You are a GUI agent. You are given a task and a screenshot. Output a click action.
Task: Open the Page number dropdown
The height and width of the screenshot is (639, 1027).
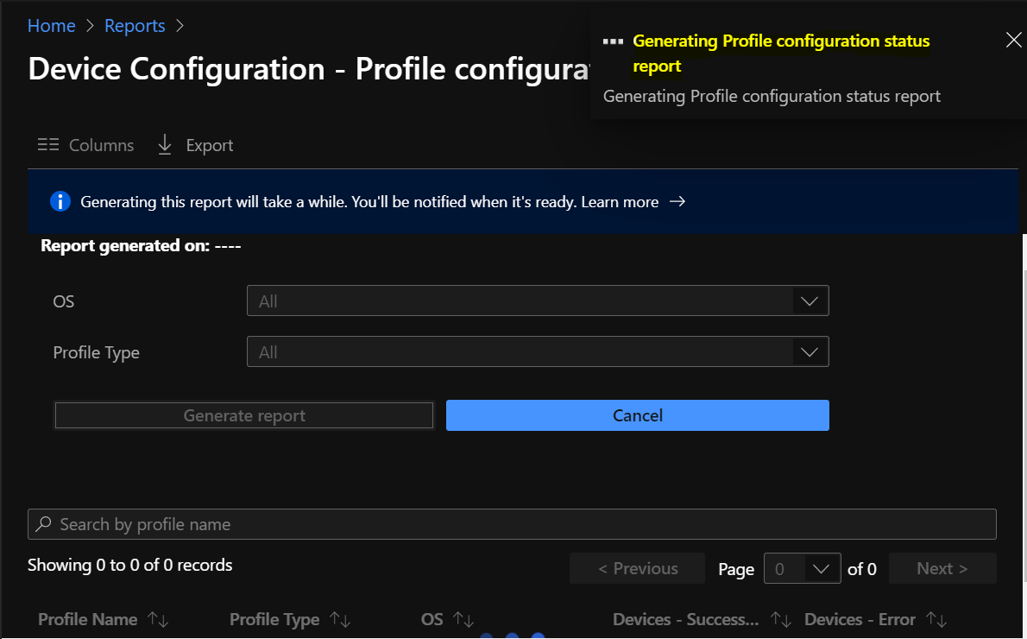tap(803, 568)
